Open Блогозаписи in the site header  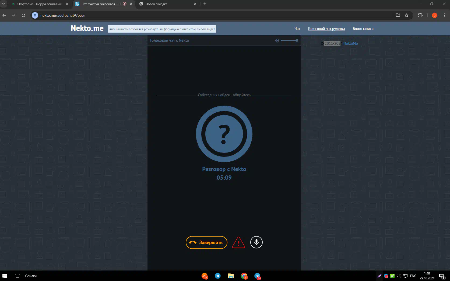363,29
